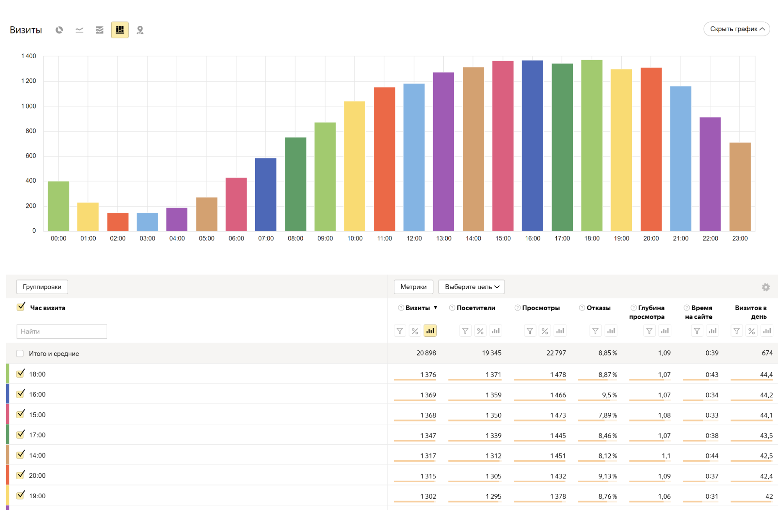The width and height of the screenshot is (782, 510).
Task: Switch to line chart view
Action: click(x=80, y=30)
